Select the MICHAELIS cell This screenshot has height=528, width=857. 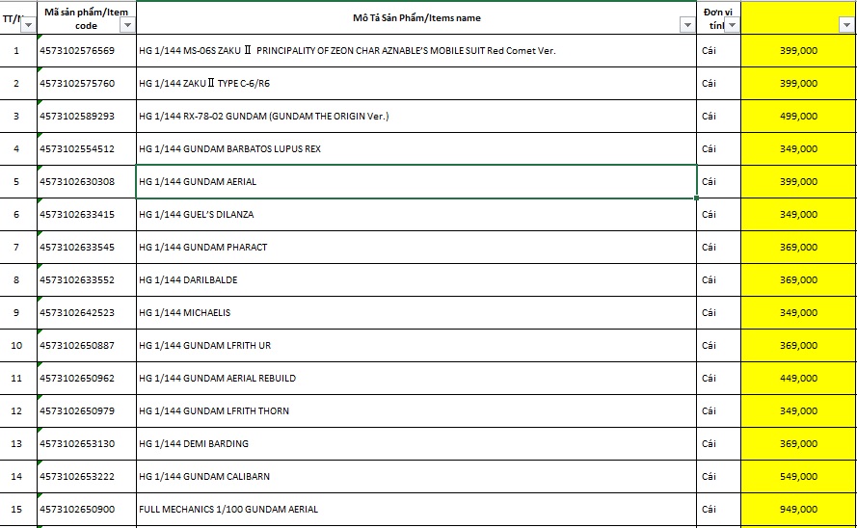coord(415,313)
